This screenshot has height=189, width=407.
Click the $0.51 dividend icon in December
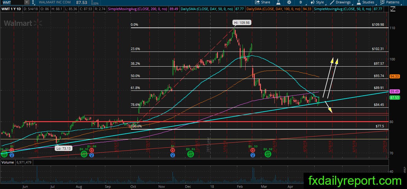(190, 154)
